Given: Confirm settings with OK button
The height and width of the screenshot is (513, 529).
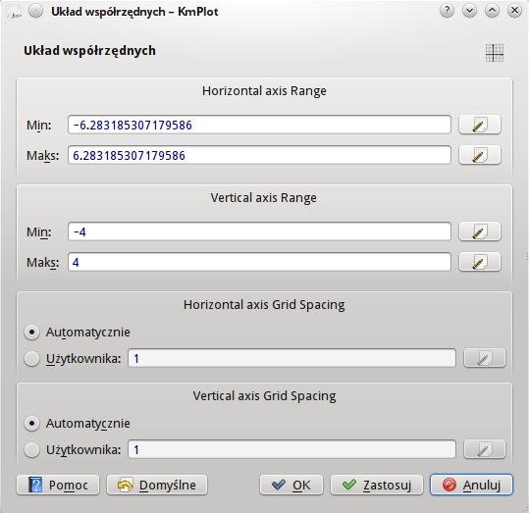Looking at the screenshot, I should tap(291, 485).
